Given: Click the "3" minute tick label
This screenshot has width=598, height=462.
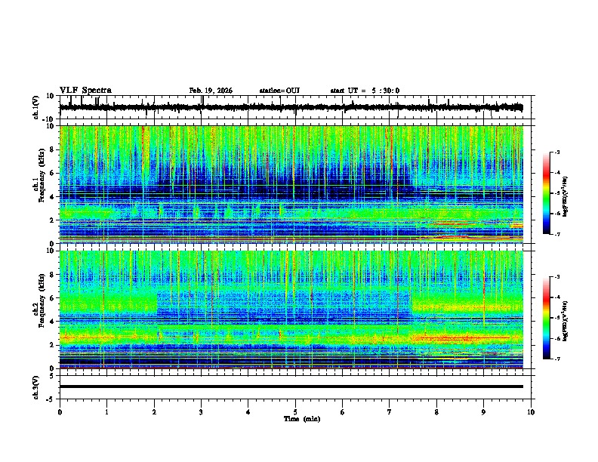Looking at the screenshot, I should coord(201,412).
